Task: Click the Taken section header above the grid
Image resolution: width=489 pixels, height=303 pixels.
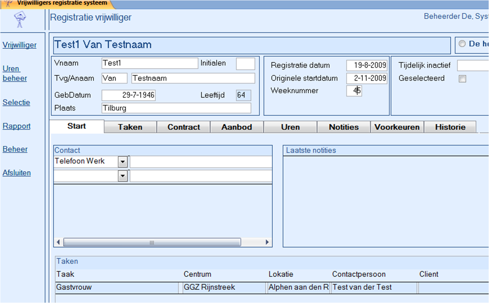Action: (x=272, y=262)
